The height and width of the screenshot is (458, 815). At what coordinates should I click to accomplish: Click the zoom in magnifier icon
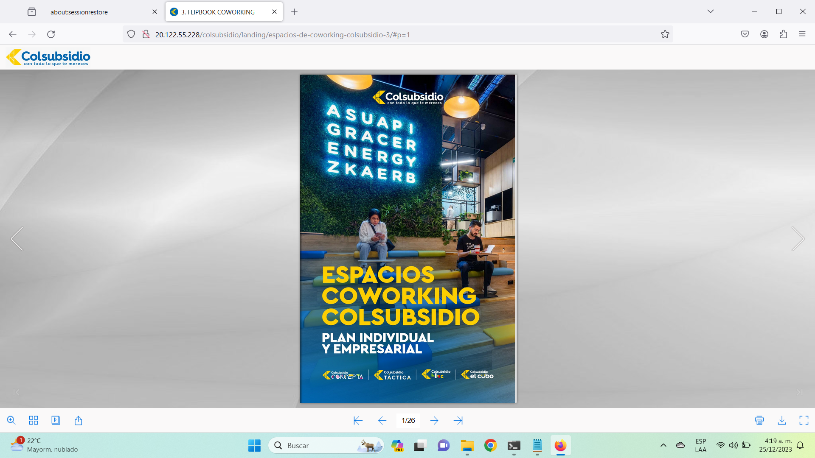coord(11,420)
